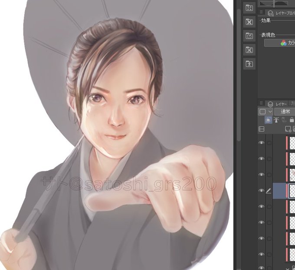Hide the second layer below the selected layer
Screen dimensions: 295x270
tap(261, 222)
